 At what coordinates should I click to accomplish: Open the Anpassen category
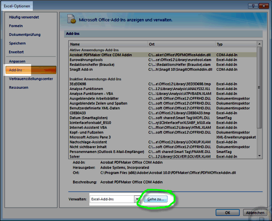tap(17, 61)
